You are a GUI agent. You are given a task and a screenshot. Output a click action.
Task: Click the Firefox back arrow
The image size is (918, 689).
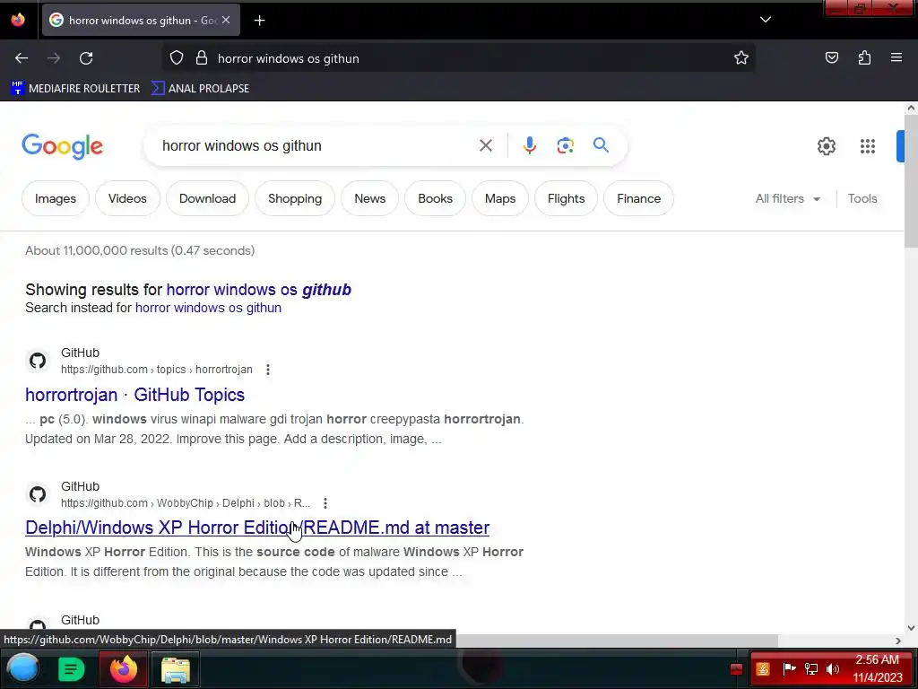tap(22, 58)
